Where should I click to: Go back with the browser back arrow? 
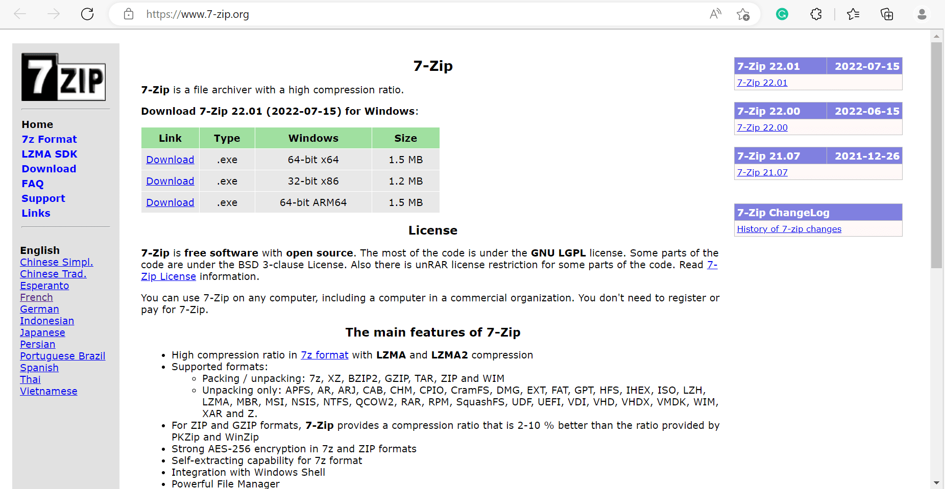point(20,14)
